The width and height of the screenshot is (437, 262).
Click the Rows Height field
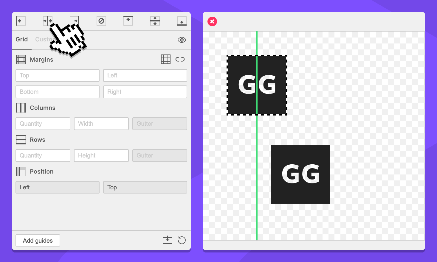101,156
